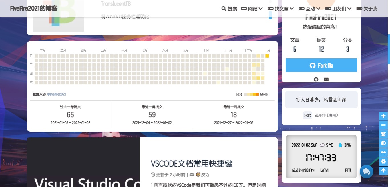Click 过去一年提交 count 65
The width and height of the screenshot is (390, 187).
(70, 115)
